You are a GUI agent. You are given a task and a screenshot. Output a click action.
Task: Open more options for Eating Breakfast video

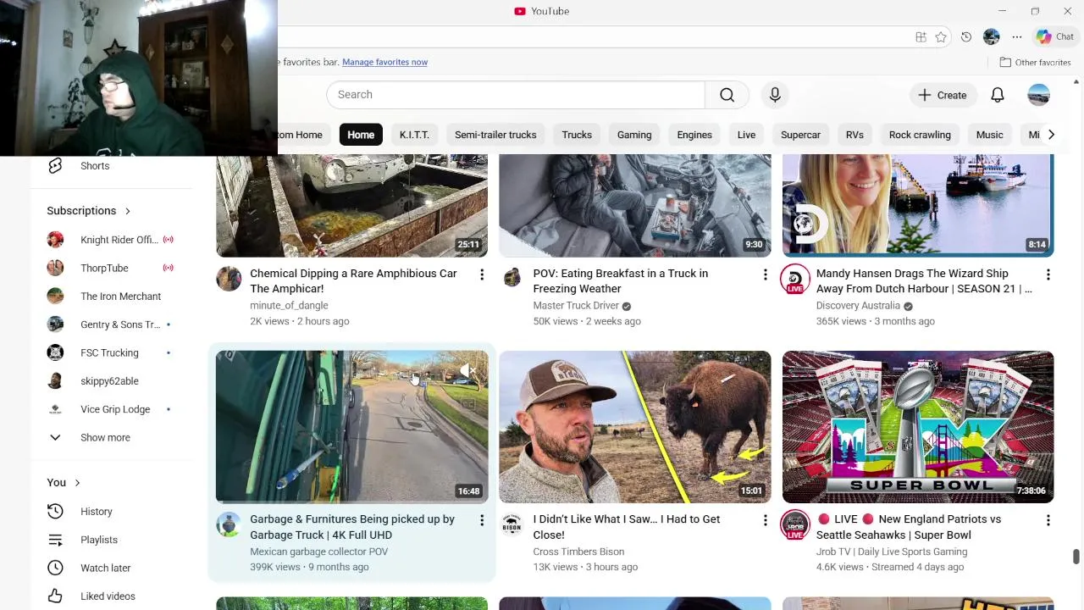[765, 274]
